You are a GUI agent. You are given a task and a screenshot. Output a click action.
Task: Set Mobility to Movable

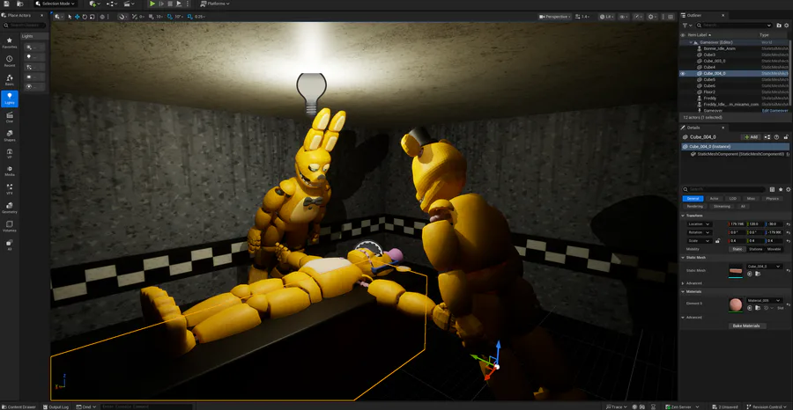tap(774, 249)
